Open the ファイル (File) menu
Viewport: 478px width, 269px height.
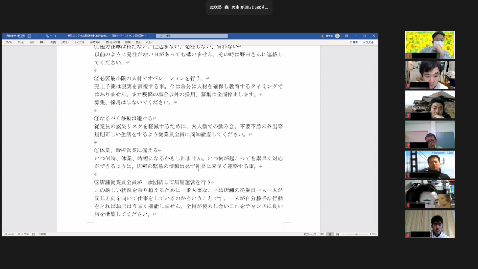pyautogui.click(x=8, y=42)
